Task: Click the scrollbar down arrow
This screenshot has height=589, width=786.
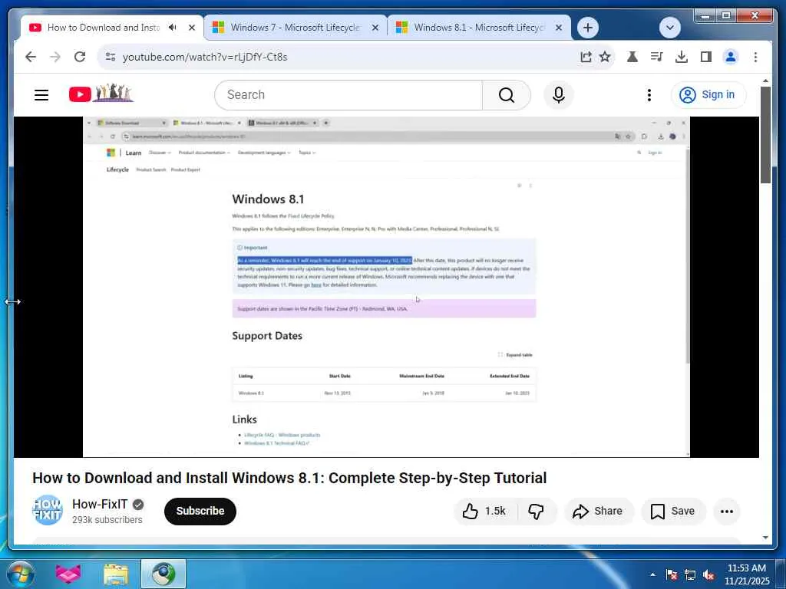Action: 765,538
